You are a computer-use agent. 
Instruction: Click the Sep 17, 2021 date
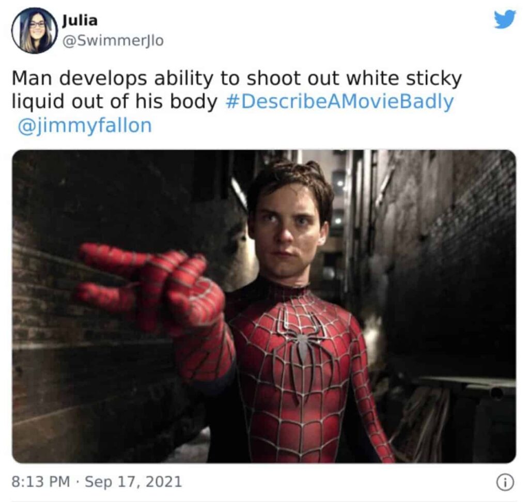(x=133, y=481)
